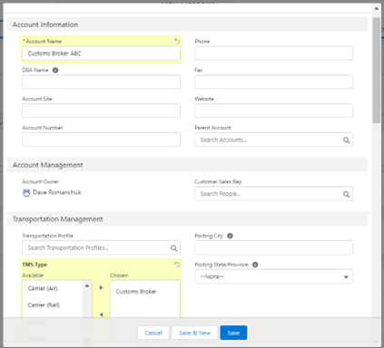Click the dialog scrollbar up arrow
This screenshot has height=348, width=384.
377,8
